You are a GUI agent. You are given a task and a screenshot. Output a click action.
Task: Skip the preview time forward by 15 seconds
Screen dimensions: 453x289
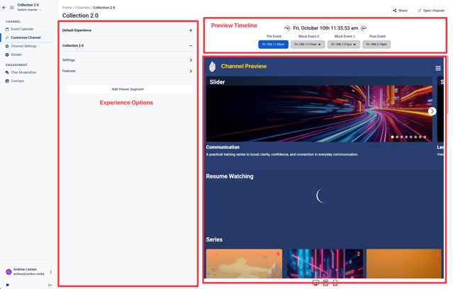pyautogui.click(x=364, y=28)
